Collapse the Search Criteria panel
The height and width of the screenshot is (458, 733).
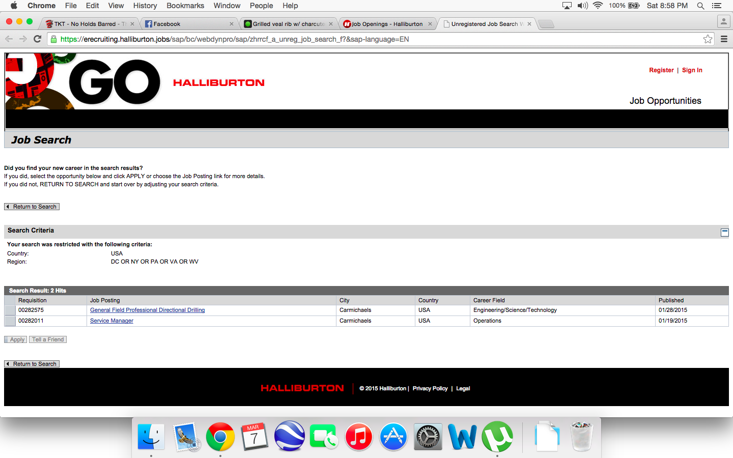[x=725, y=233]
